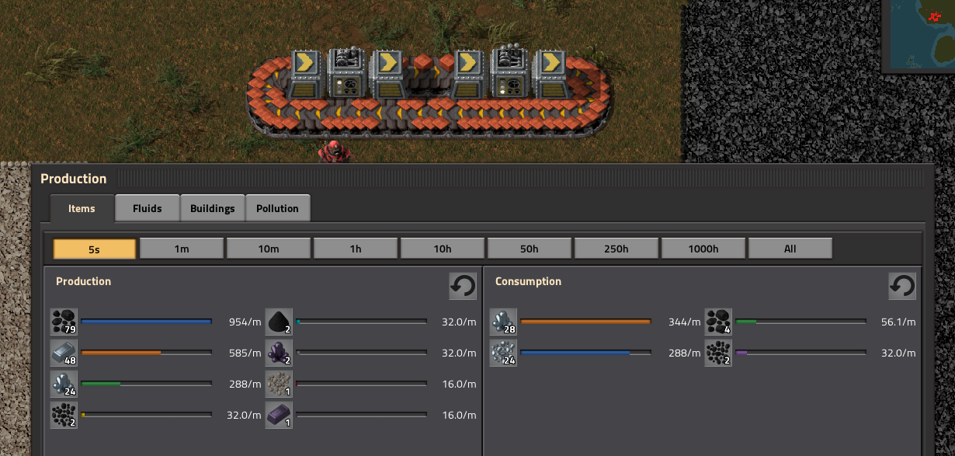Set the time range to 1m
Viewport: 955px width, 456px height.
182,249
